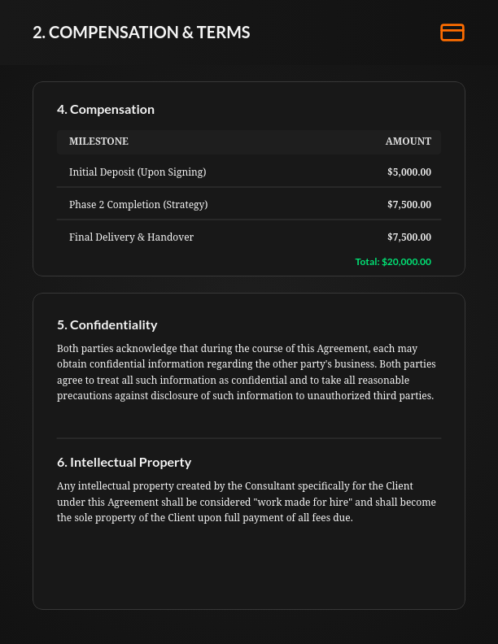The image size is (498, 644).
Task: Select the Final Delivery & Handover label
Action: click(131, 237)
